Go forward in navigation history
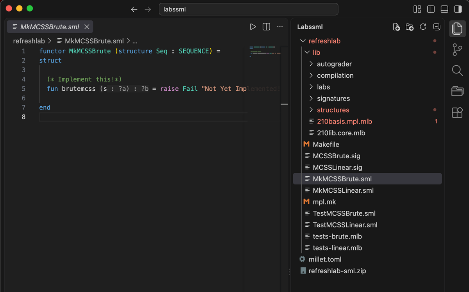Viewport: 469px width, 292px height. click(x=148, y=9)
